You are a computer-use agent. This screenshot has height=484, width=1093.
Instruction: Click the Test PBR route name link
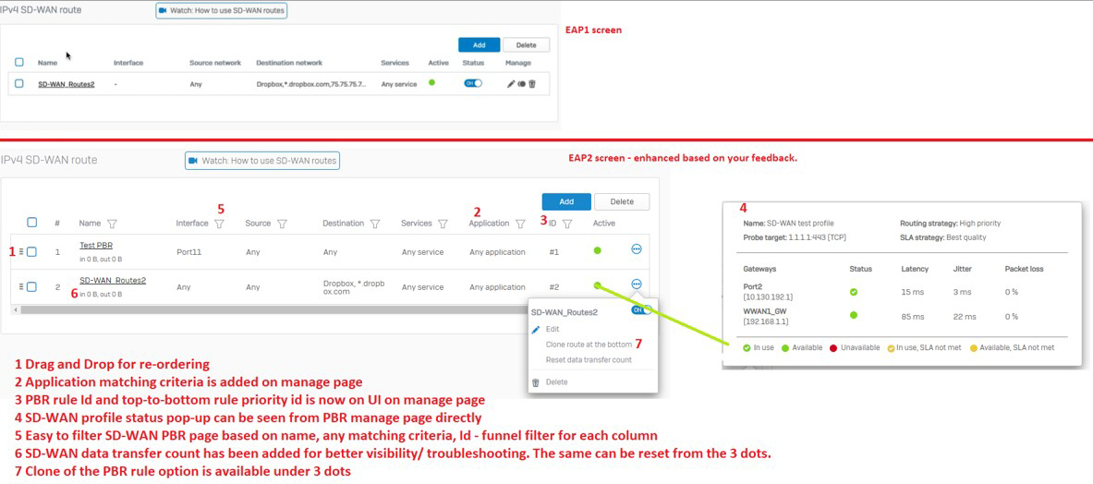[96, 246]
